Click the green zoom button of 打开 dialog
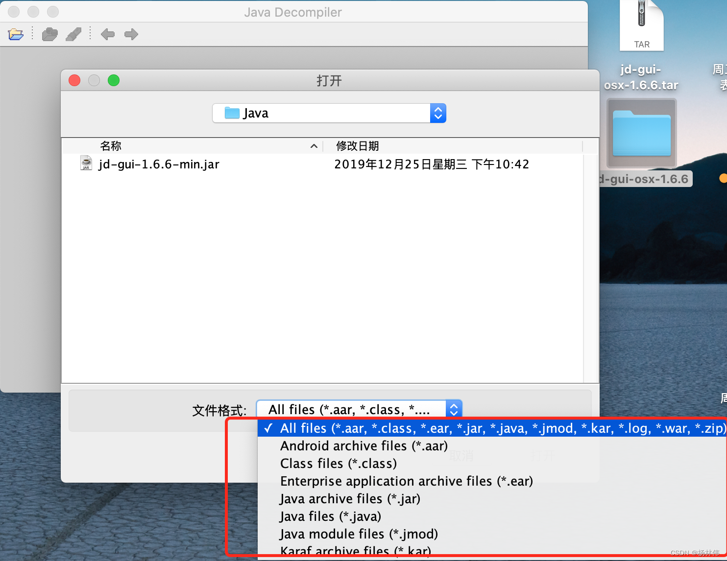 click(x=114, y=80)
